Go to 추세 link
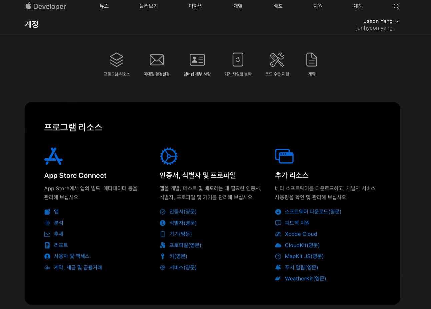This screenshot has width=431, height=309. (x=59, y=234)
